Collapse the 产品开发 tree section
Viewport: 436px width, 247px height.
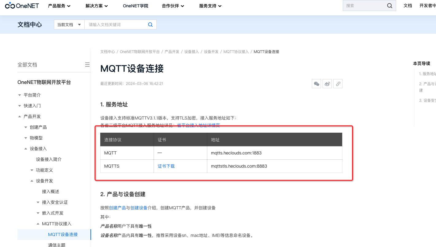[20, 116]
